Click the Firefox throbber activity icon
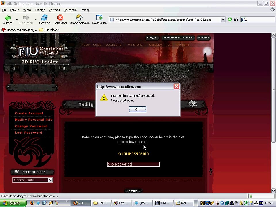276x207 pixels. [273, 9]
